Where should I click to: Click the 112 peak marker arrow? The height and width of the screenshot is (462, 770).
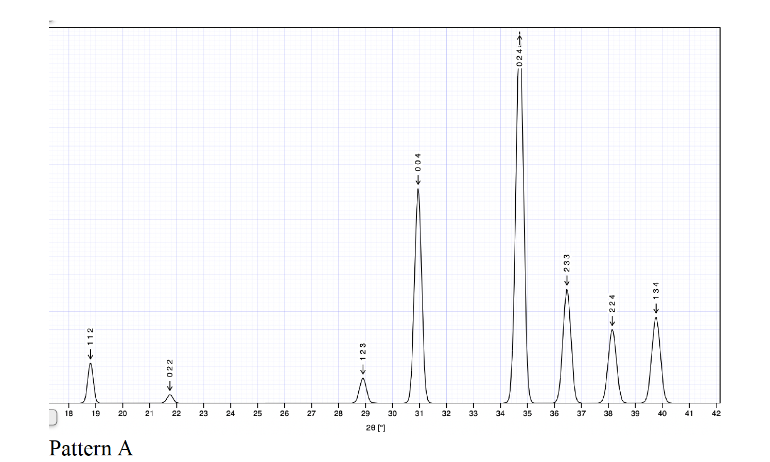91,355
